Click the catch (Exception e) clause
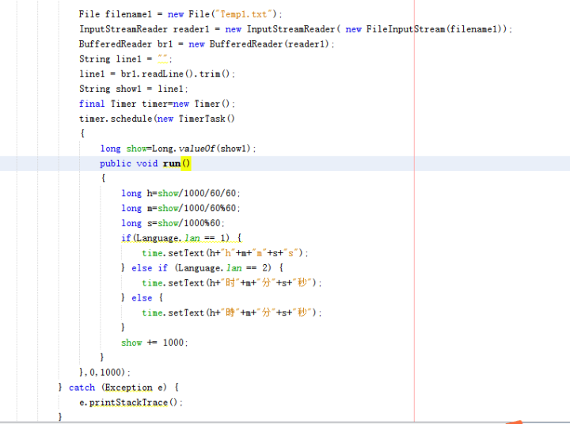Viewport: 570px width, 424px height. [119, 388]
